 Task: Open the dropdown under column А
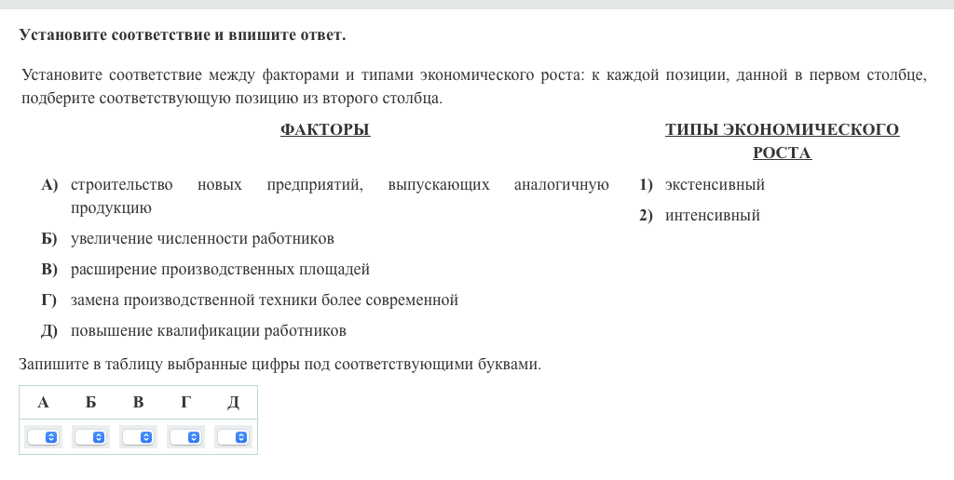(x=43, y=436)
